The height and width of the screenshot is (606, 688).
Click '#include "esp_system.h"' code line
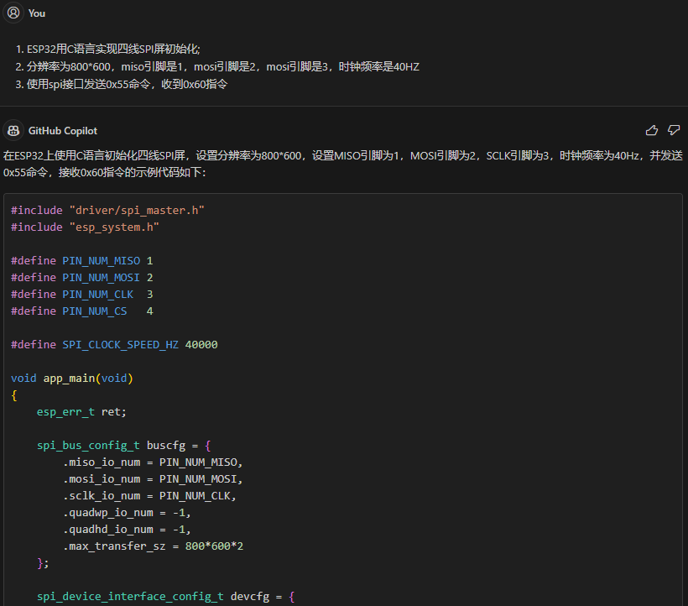pos(85,227)
